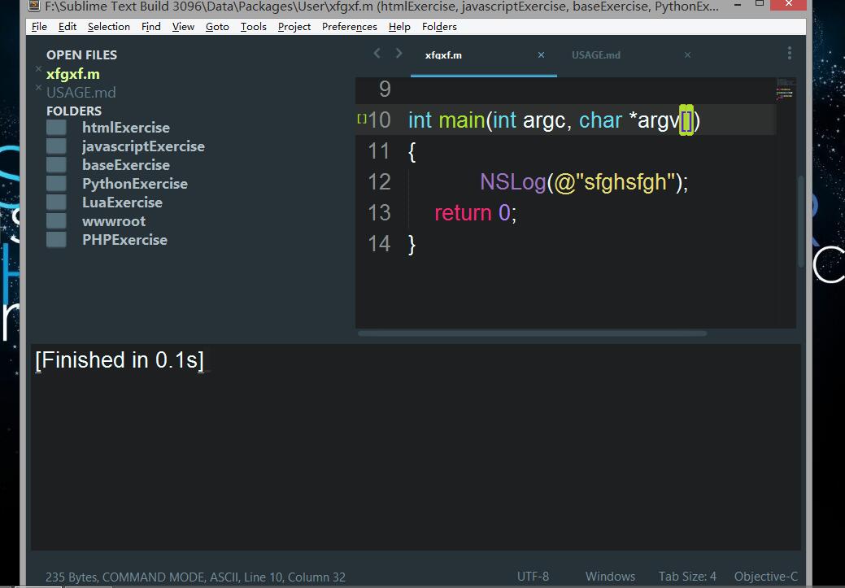Click the editor horizontal scrollbar
This screenshot has height=588, width=845.
(533, 333)
